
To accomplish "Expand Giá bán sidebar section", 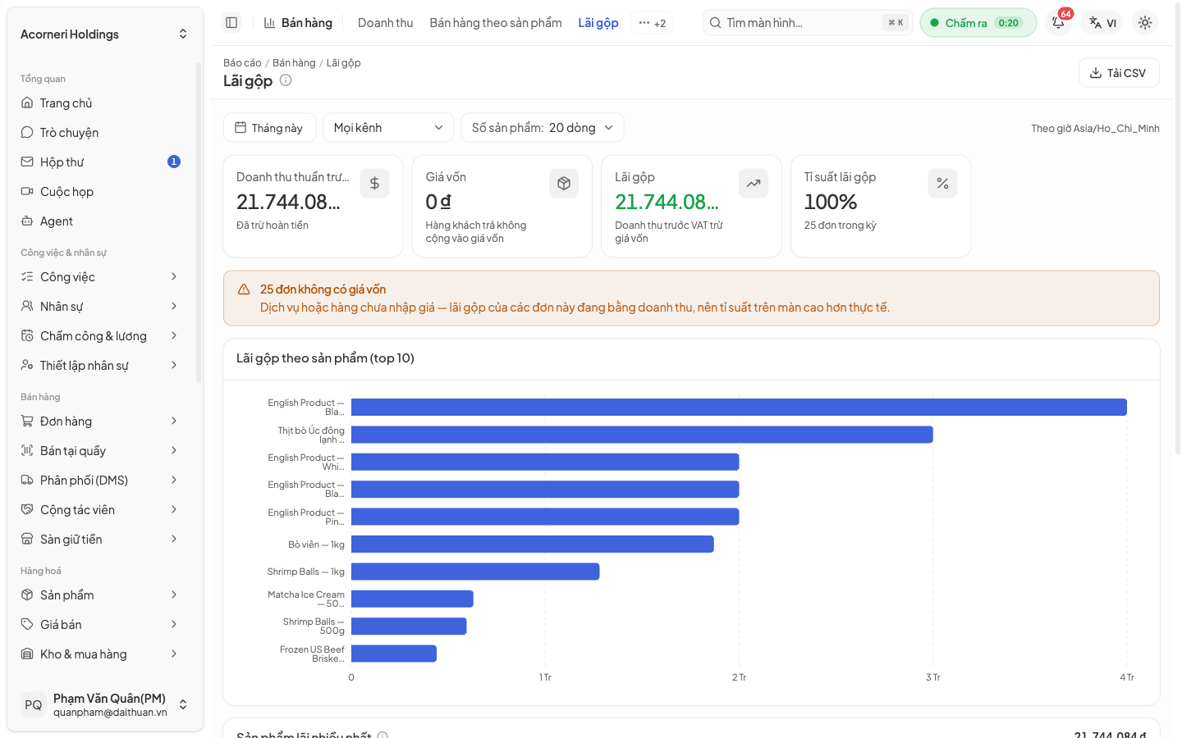I will 100,625.
